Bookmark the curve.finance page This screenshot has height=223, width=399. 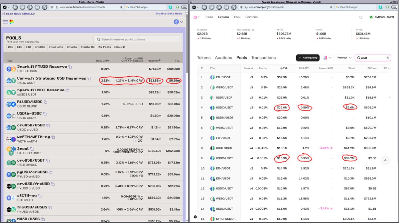pos(120,7)
